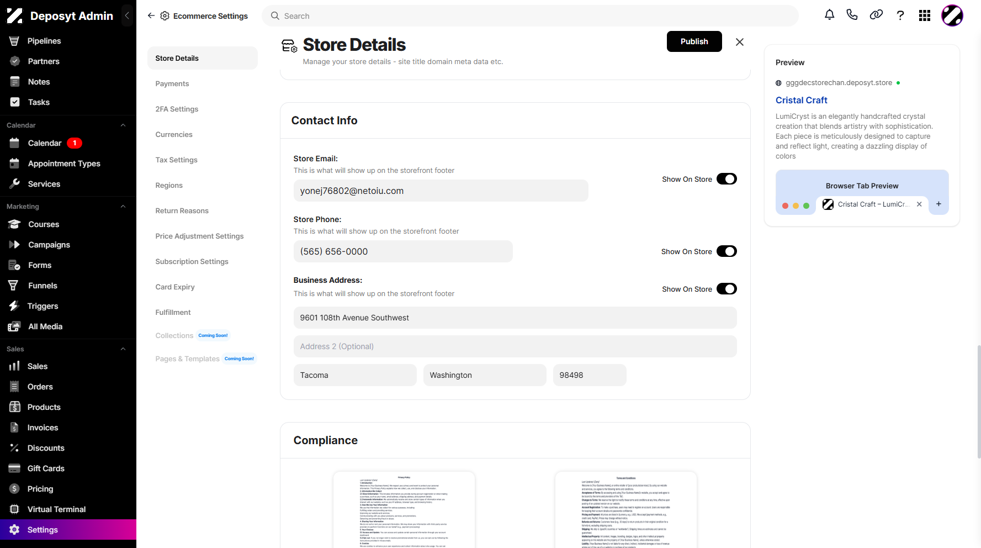Viewport: 981px width, 548px height.
Task: Collapse the Sales sidebar section
Action: (123, 349)
